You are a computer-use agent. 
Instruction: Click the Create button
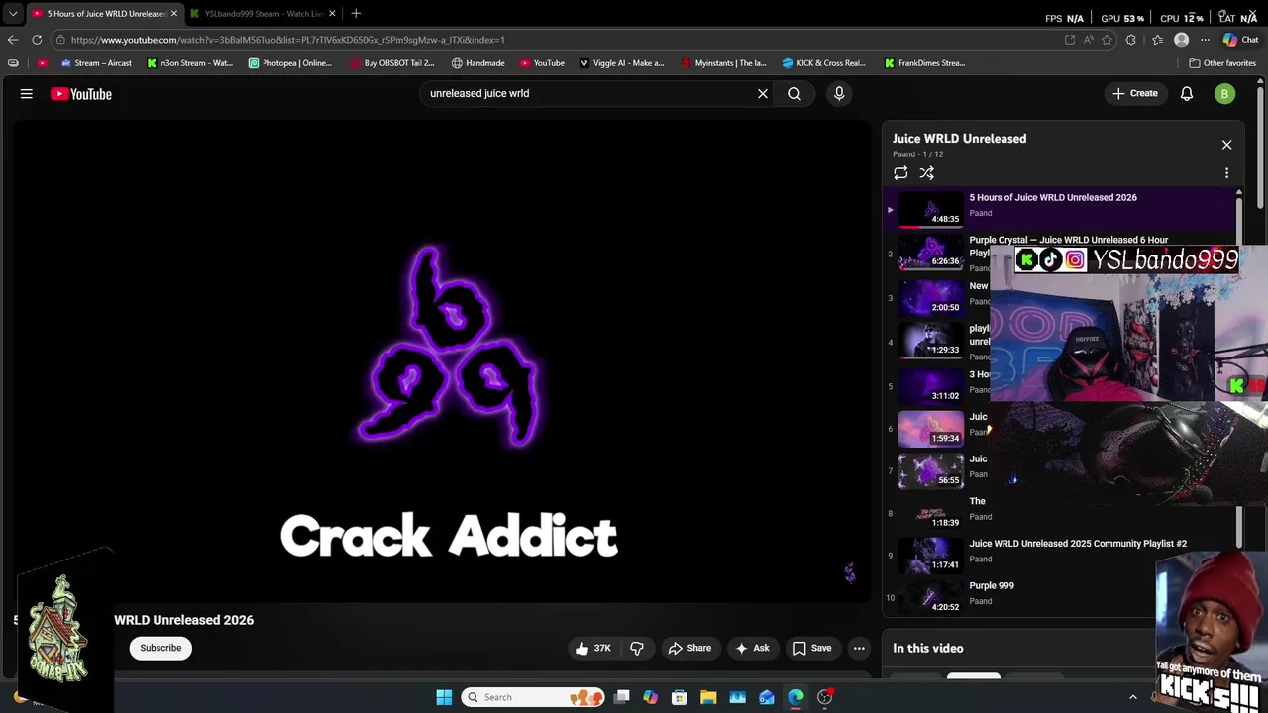tap(1135, 94)
